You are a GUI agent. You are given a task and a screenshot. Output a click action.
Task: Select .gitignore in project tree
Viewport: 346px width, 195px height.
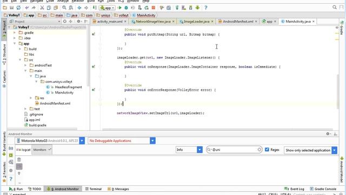(36, 114)
